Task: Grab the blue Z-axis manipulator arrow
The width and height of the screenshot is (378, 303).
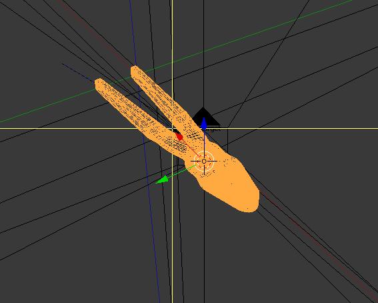Action: tap(204, 124)
